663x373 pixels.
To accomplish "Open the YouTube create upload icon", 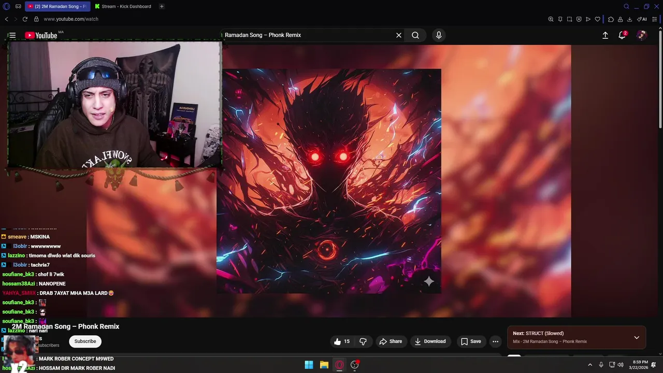I will pos(605,35).
